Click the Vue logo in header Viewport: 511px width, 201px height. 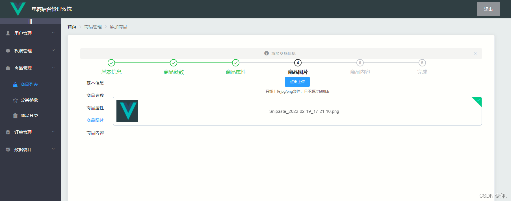pyautogui.click(x=18, y=9)
